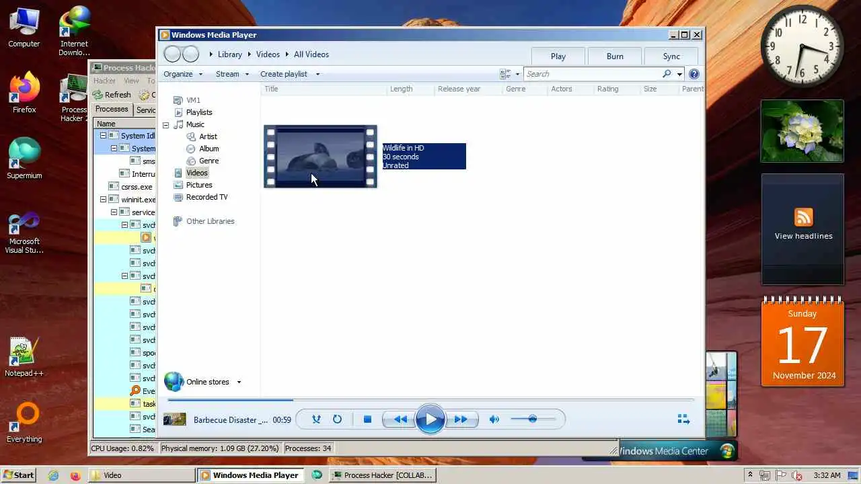Open the Everything desktop shortcut
The width and height of the screenshot is (861, 484).
(x=24, y=423)
